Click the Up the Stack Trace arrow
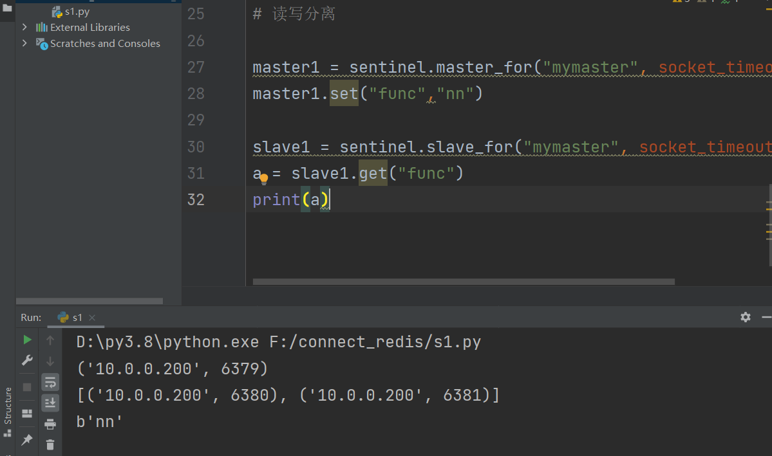Image resolution: width=772 pixels, height=456 pixels. pyautogui.click(x=50, y=340)
